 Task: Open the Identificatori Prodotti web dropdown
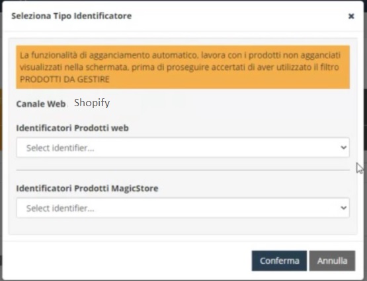[x=183, y=148]
